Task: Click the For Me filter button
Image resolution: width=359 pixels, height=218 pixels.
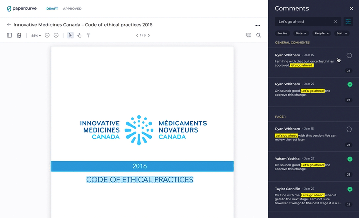Action: [x=282, y=33]
